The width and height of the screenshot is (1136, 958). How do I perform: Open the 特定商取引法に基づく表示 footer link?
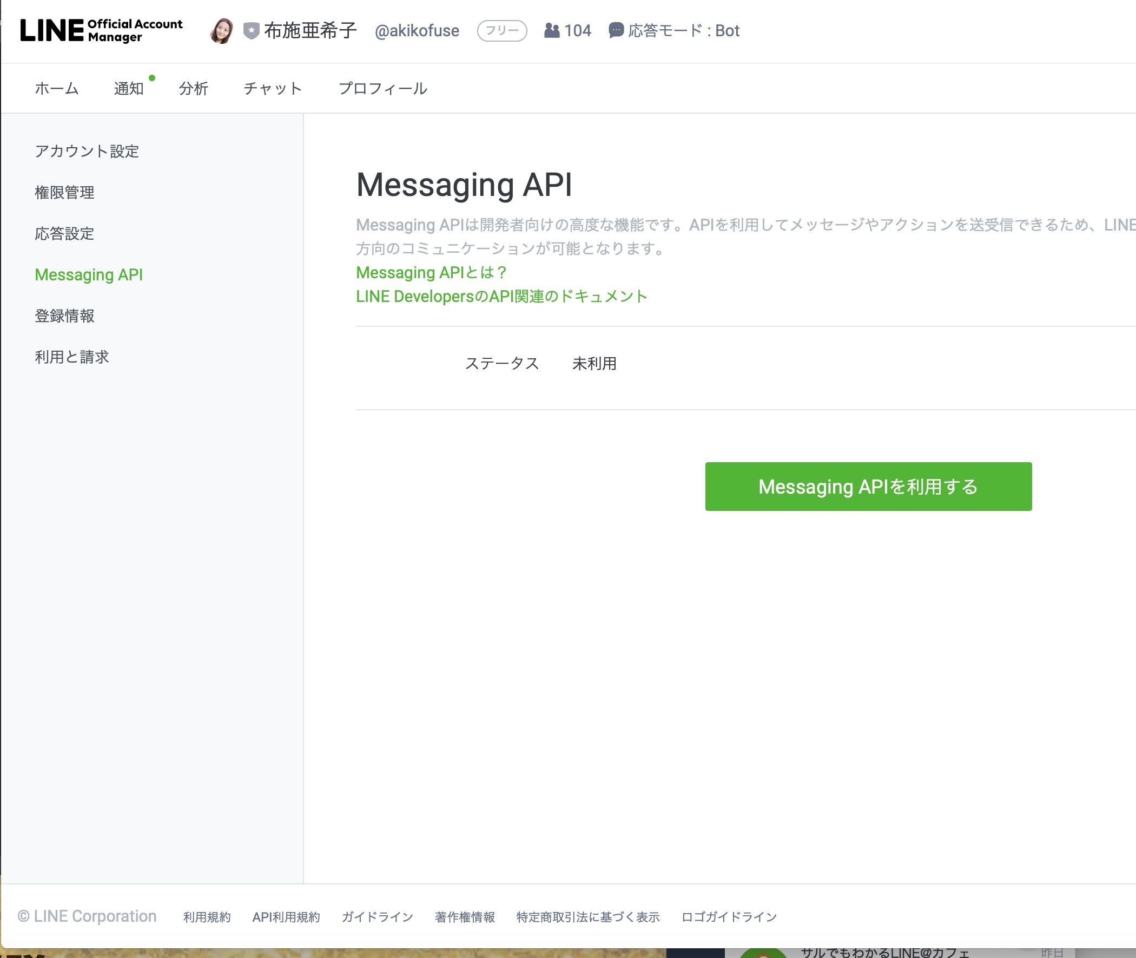(588, 917)
